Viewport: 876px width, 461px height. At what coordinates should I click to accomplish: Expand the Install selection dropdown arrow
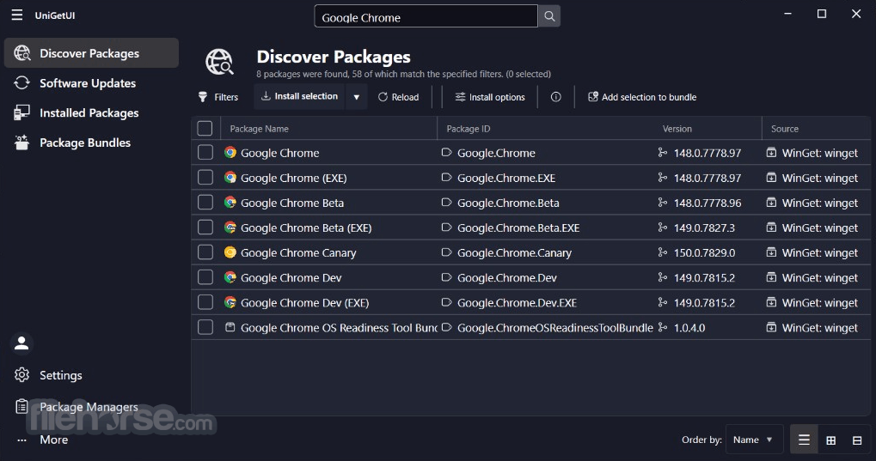357,96
